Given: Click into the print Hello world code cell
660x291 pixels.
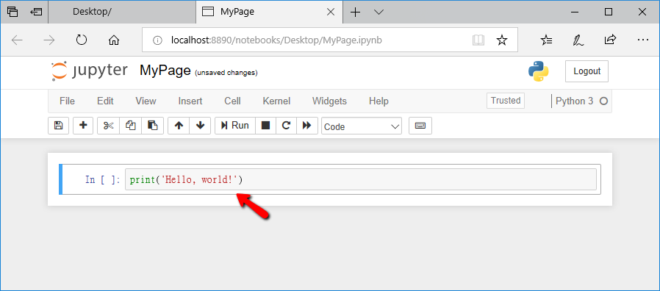Looking at the screenshot, I should 361,179.
